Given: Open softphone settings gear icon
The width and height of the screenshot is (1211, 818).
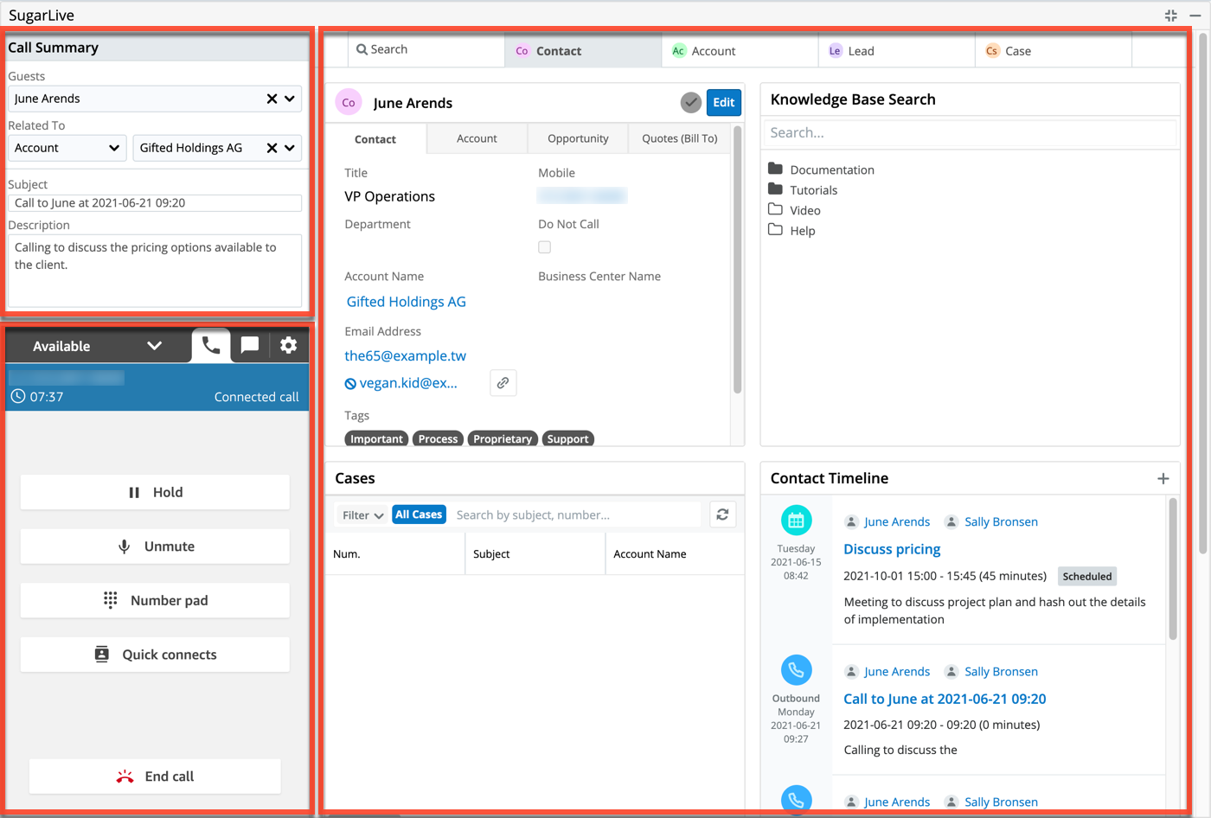Looking at the screenshot, I should pyautogui.click(x=288, y=346).
